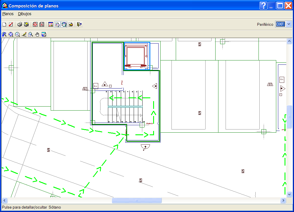Click the yellow label tag icon
The height and width of the screenshot is (212, 294).
71,24
